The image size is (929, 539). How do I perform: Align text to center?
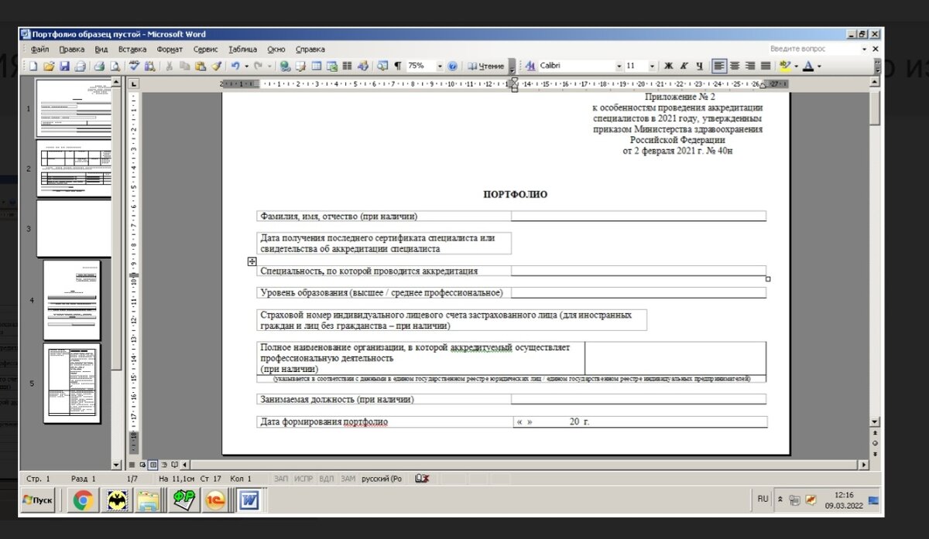[735, 67]
